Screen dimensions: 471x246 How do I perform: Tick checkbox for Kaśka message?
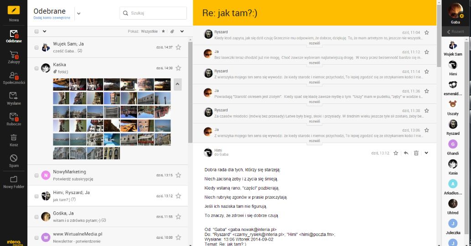coord(36,68)
